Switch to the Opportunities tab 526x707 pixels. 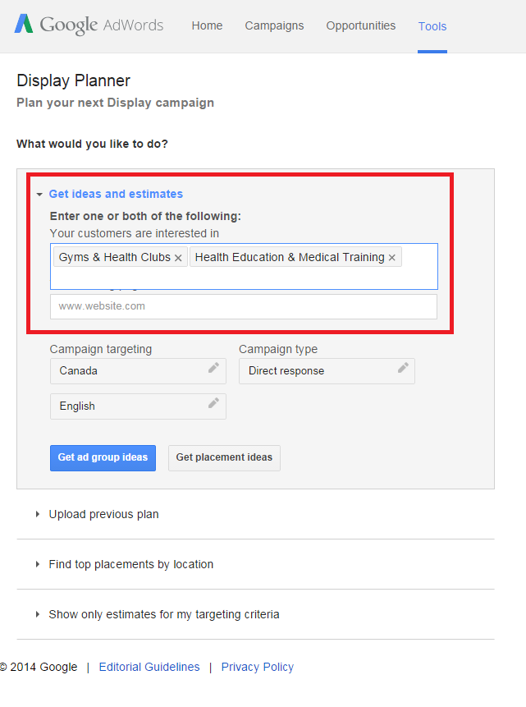[x=360, y=25]
